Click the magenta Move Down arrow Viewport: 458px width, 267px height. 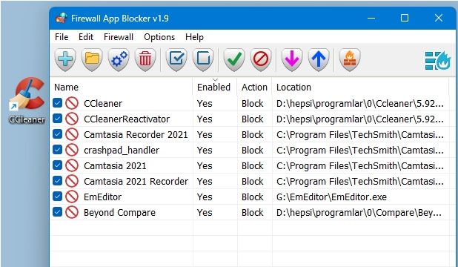click(x=292, y=59)
